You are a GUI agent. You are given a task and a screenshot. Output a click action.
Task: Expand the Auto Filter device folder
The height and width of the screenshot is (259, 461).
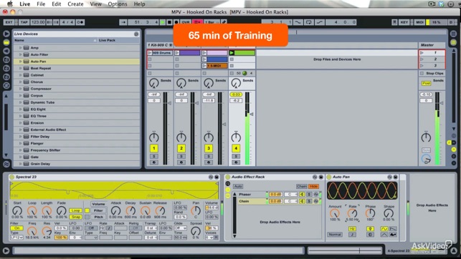20,54
